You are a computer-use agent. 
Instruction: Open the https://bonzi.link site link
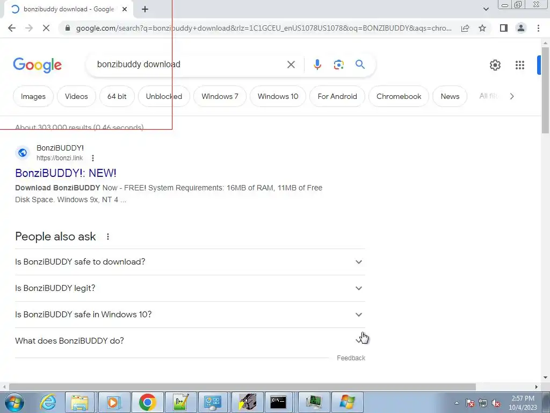[60, 158]
